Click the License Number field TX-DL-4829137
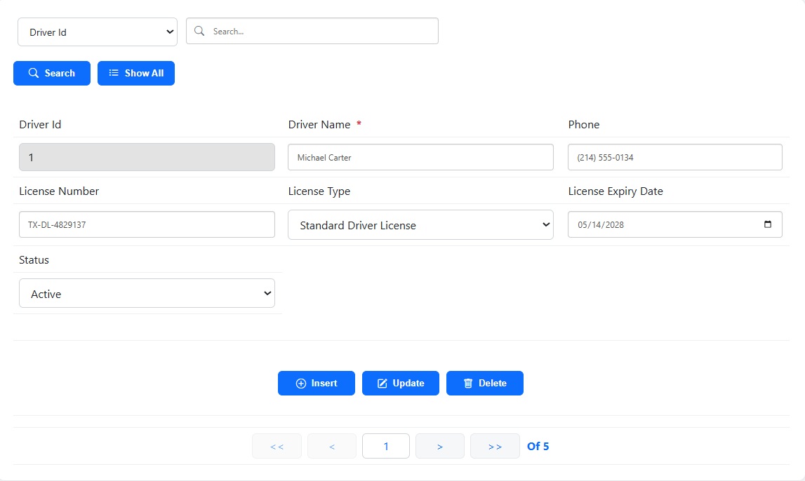 point(147,224)
